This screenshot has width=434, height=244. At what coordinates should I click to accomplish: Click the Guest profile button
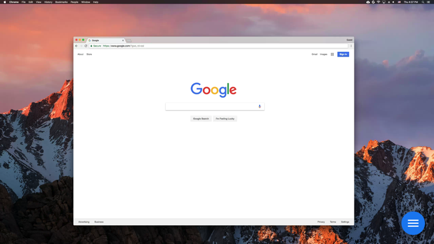(349, 40)
